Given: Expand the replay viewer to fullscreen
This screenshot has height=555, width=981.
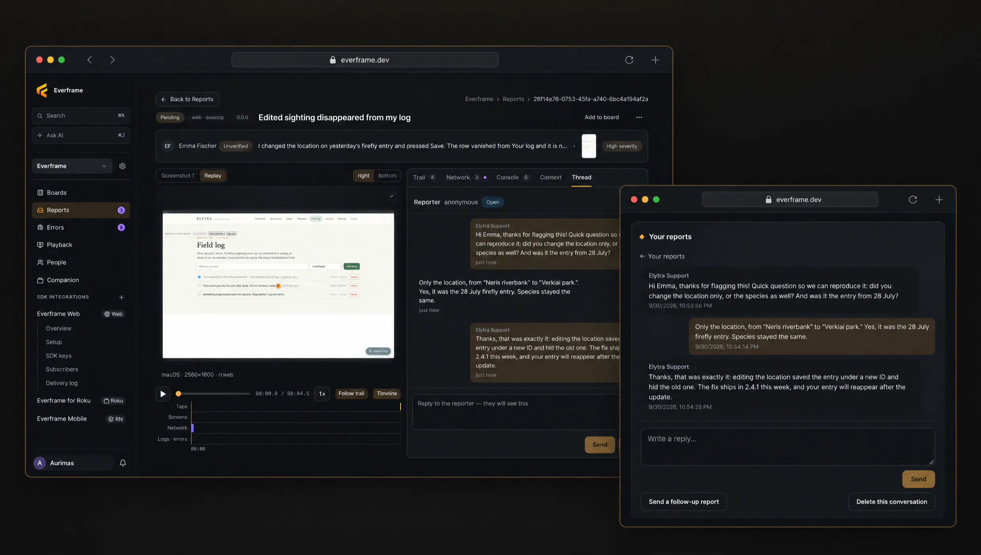Looking at the screenshot, I should pos(392,196).
